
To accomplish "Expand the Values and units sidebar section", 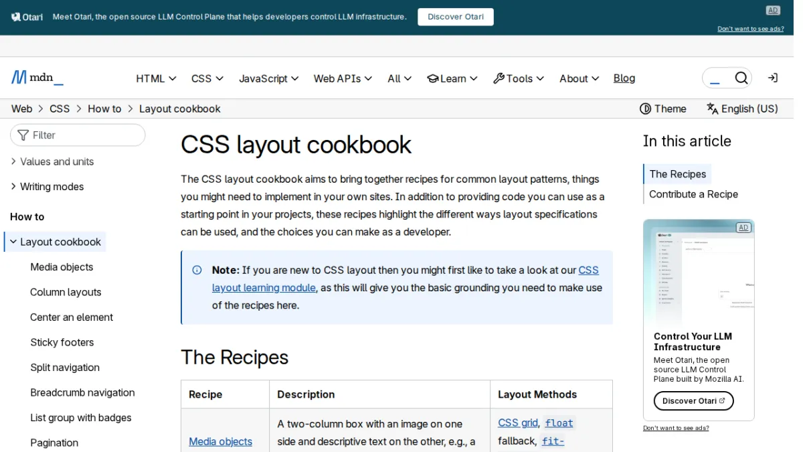I will (52, 161).
